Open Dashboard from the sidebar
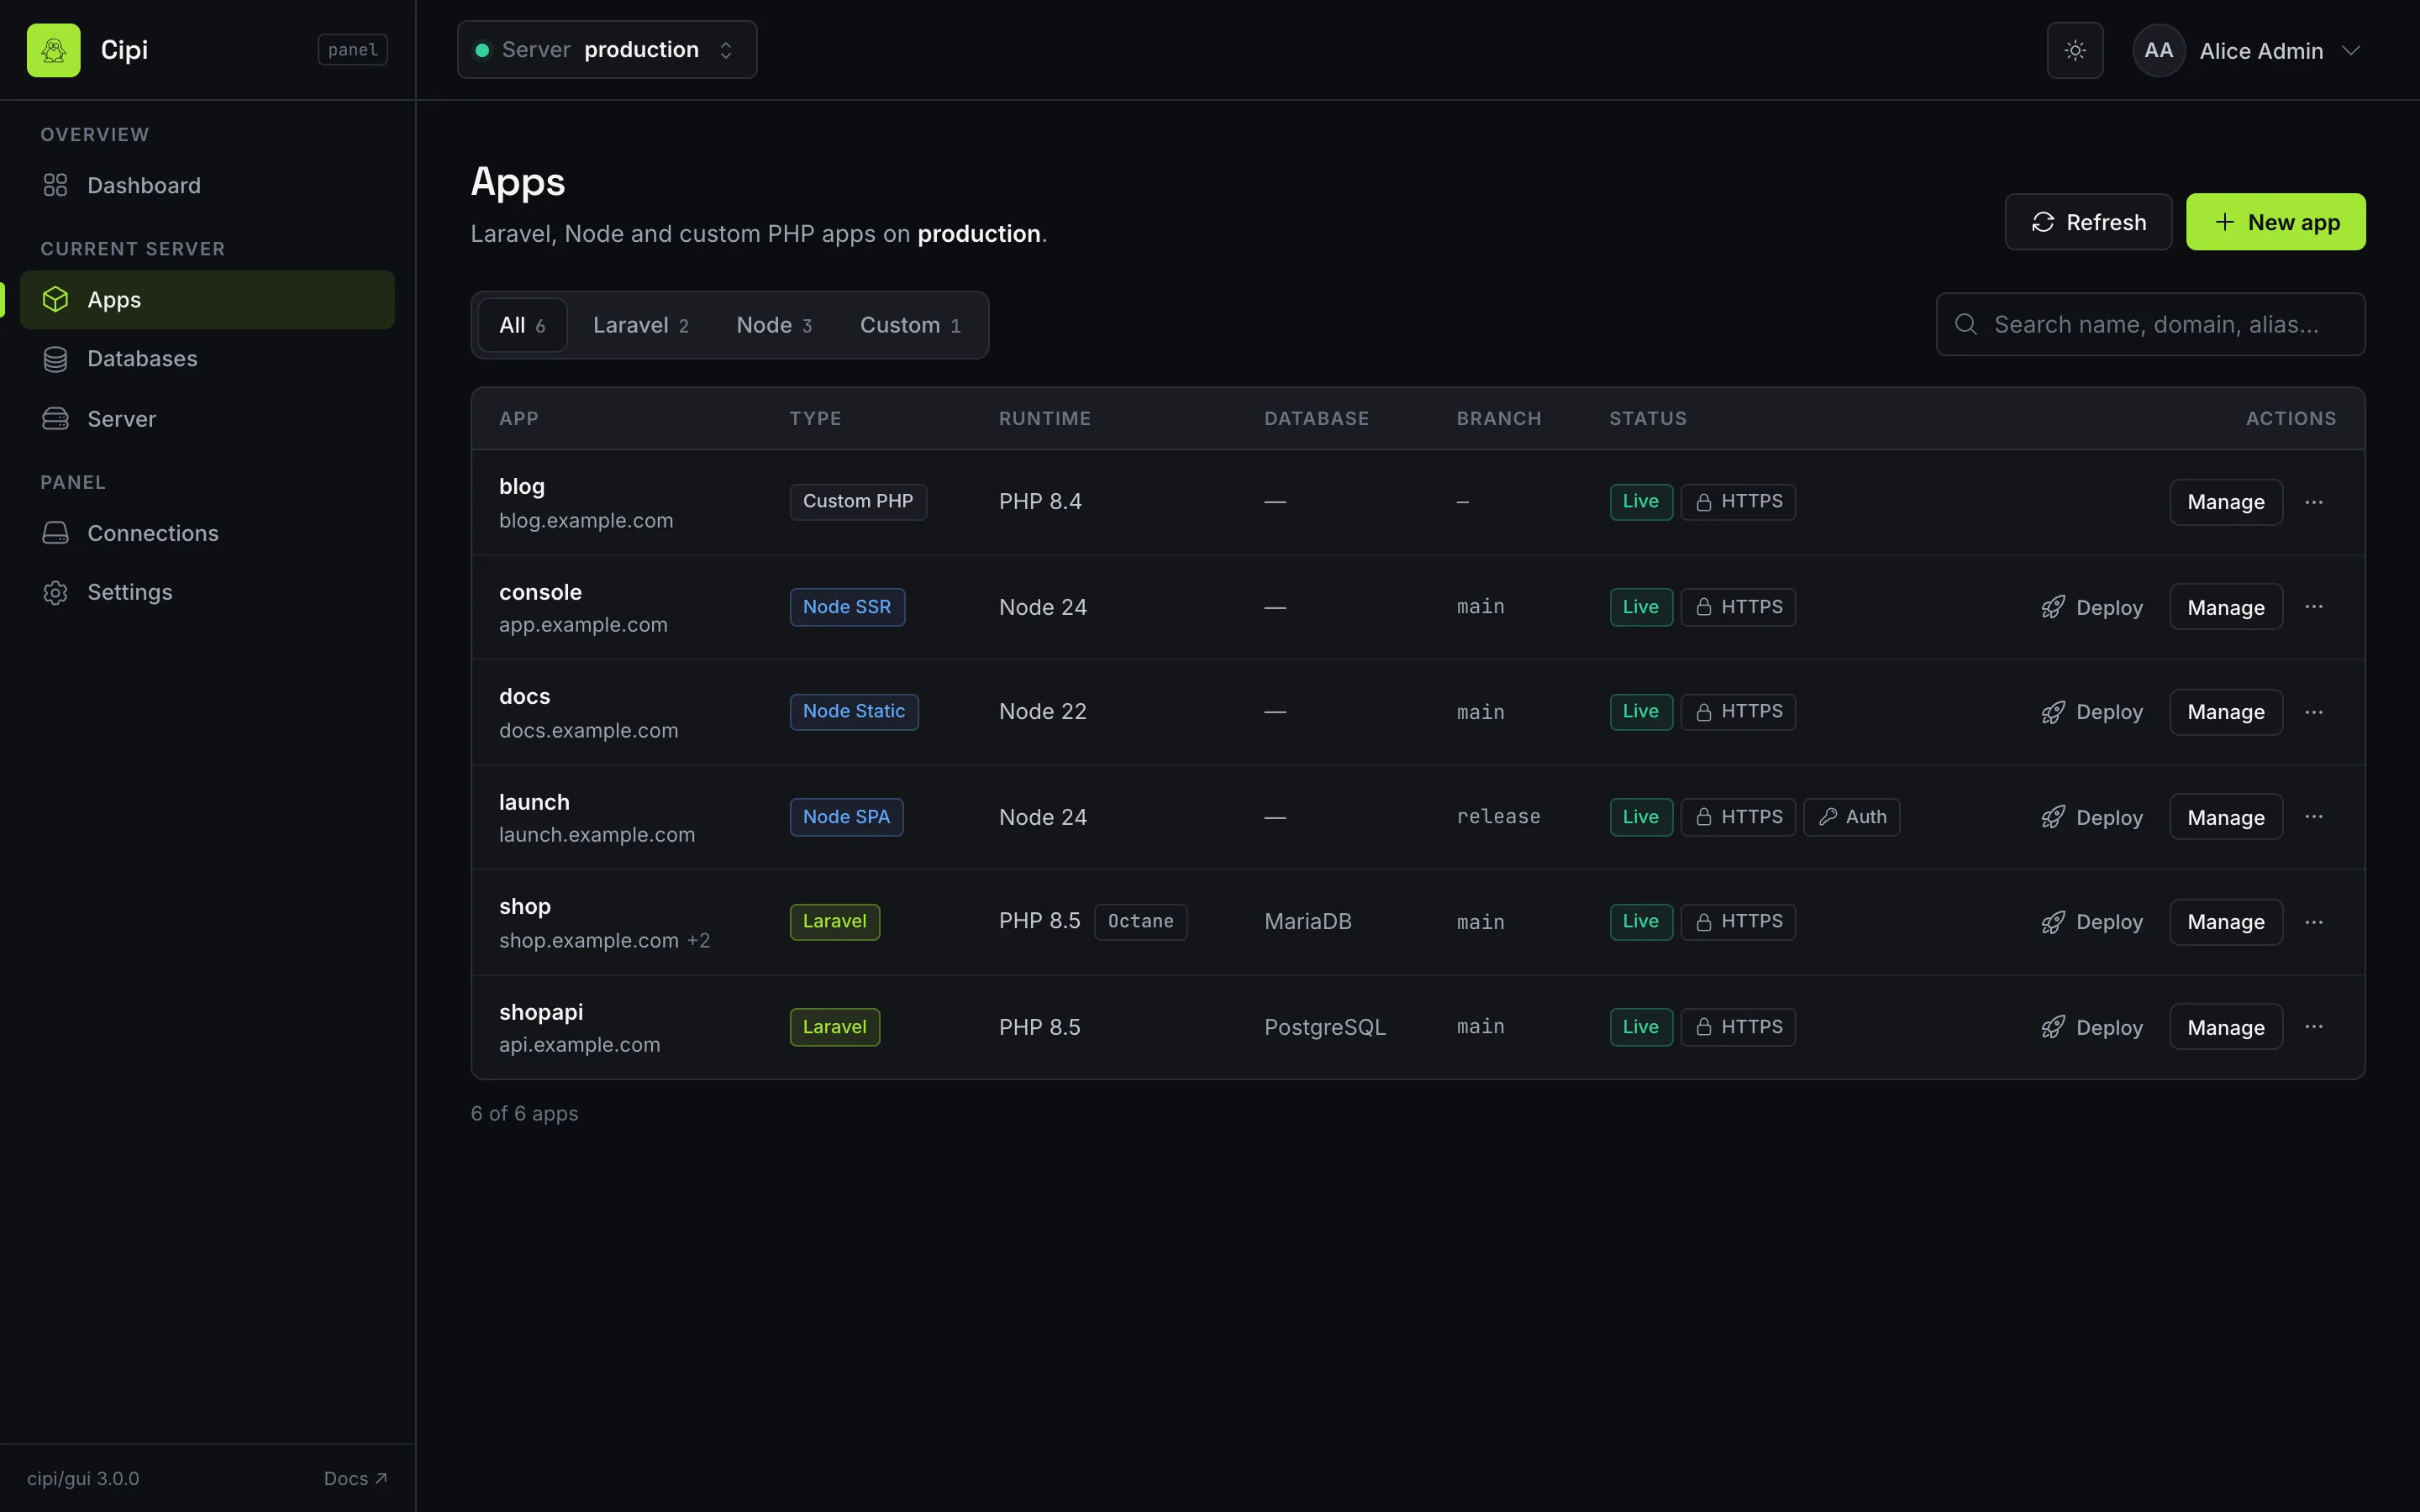This screenshot has width=2420, height=1512. [x=207, y=186]
